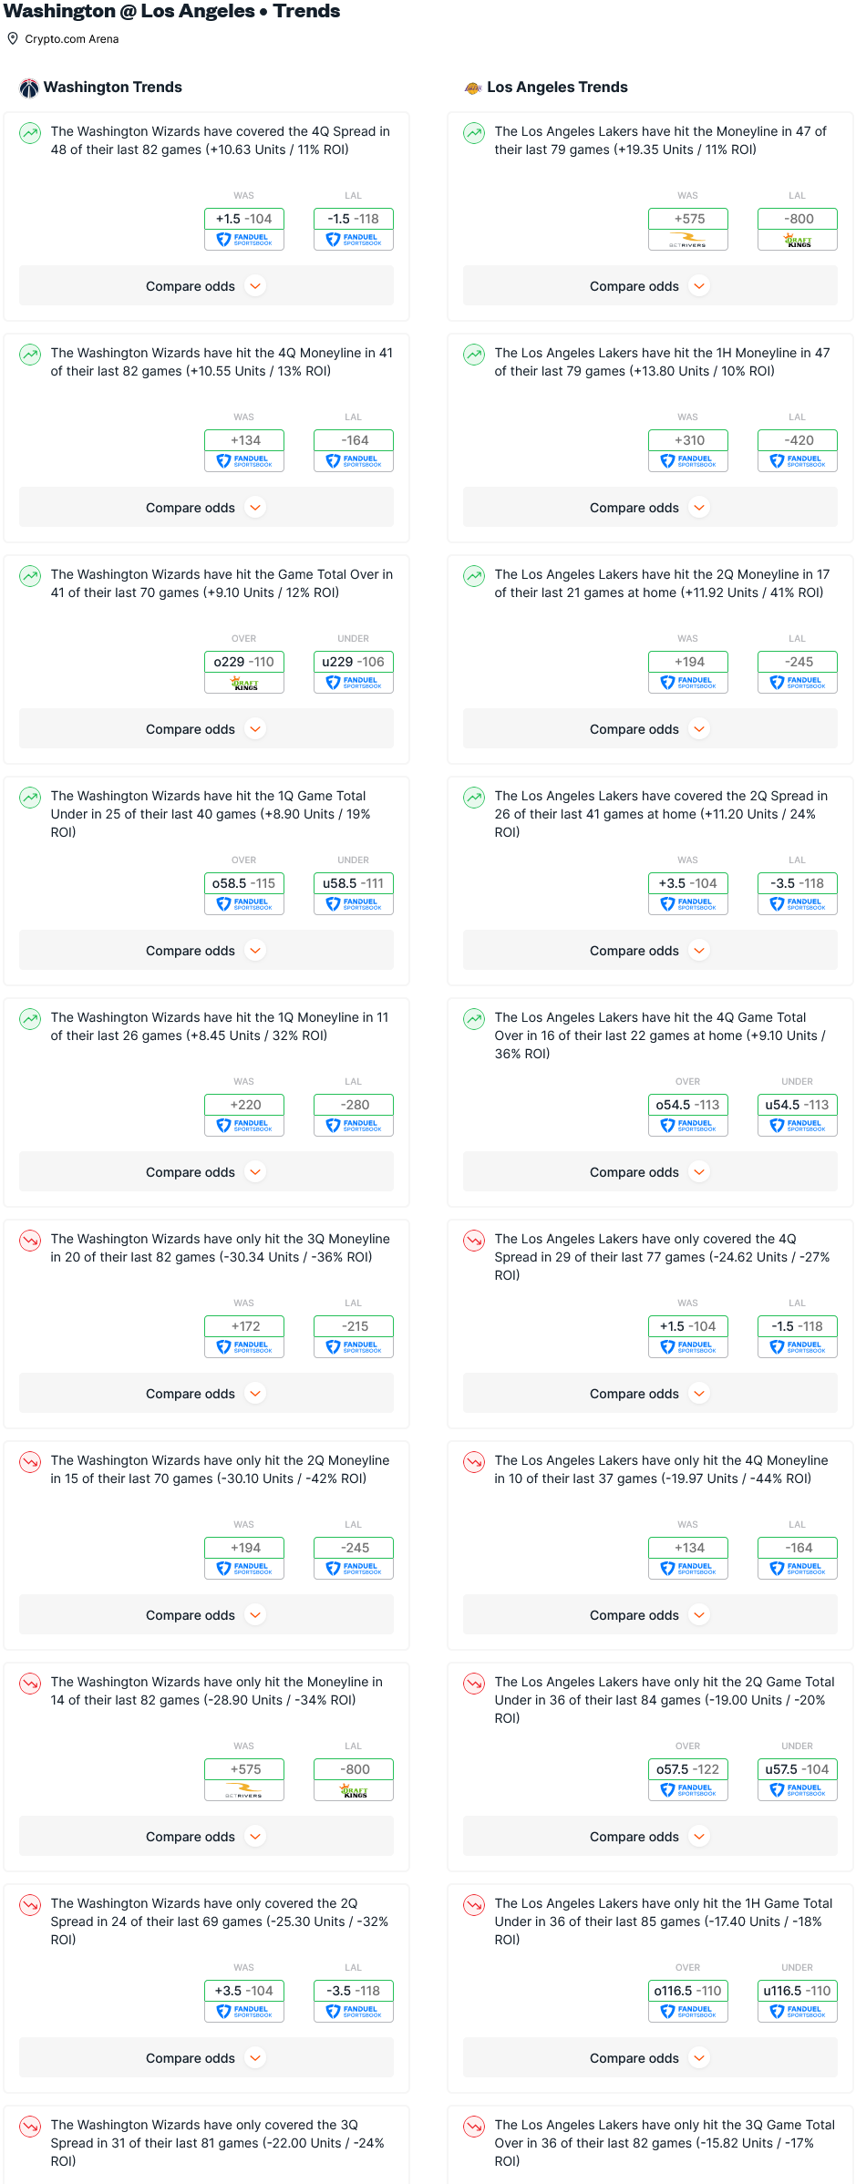
Task: Click the DraftKings logo under the o229 -110 odds
Action: coord(244,683)
